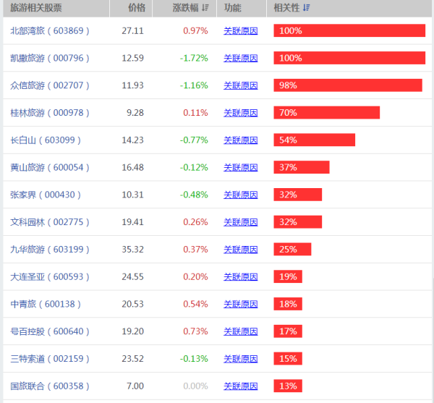The width and height of the screenshot is (434, 403).
Task: Select stock 黄山旅游 (600054)
Action: [x=50, y=167]
